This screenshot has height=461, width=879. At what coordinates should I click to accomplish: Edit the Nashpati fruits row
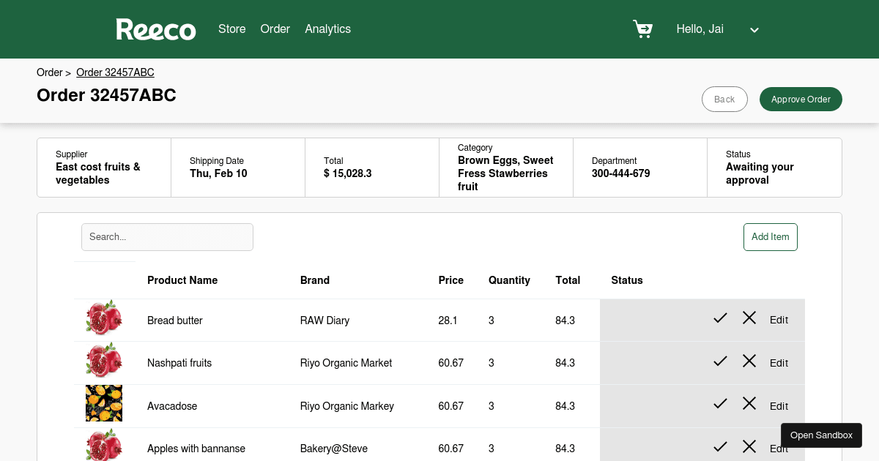coord(779,363)
